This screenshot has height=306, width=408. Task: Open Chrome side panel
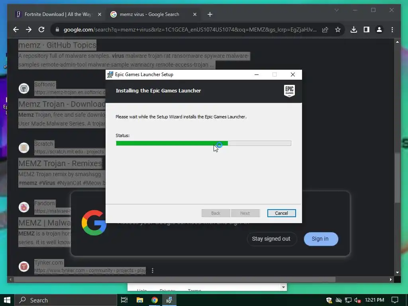click(367, 29)
